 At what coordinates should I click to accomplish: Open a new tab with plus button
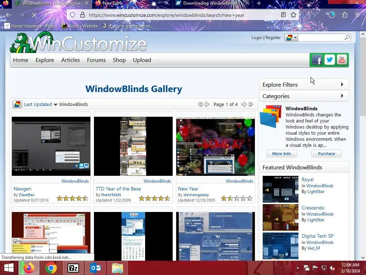tap(259, 3)
